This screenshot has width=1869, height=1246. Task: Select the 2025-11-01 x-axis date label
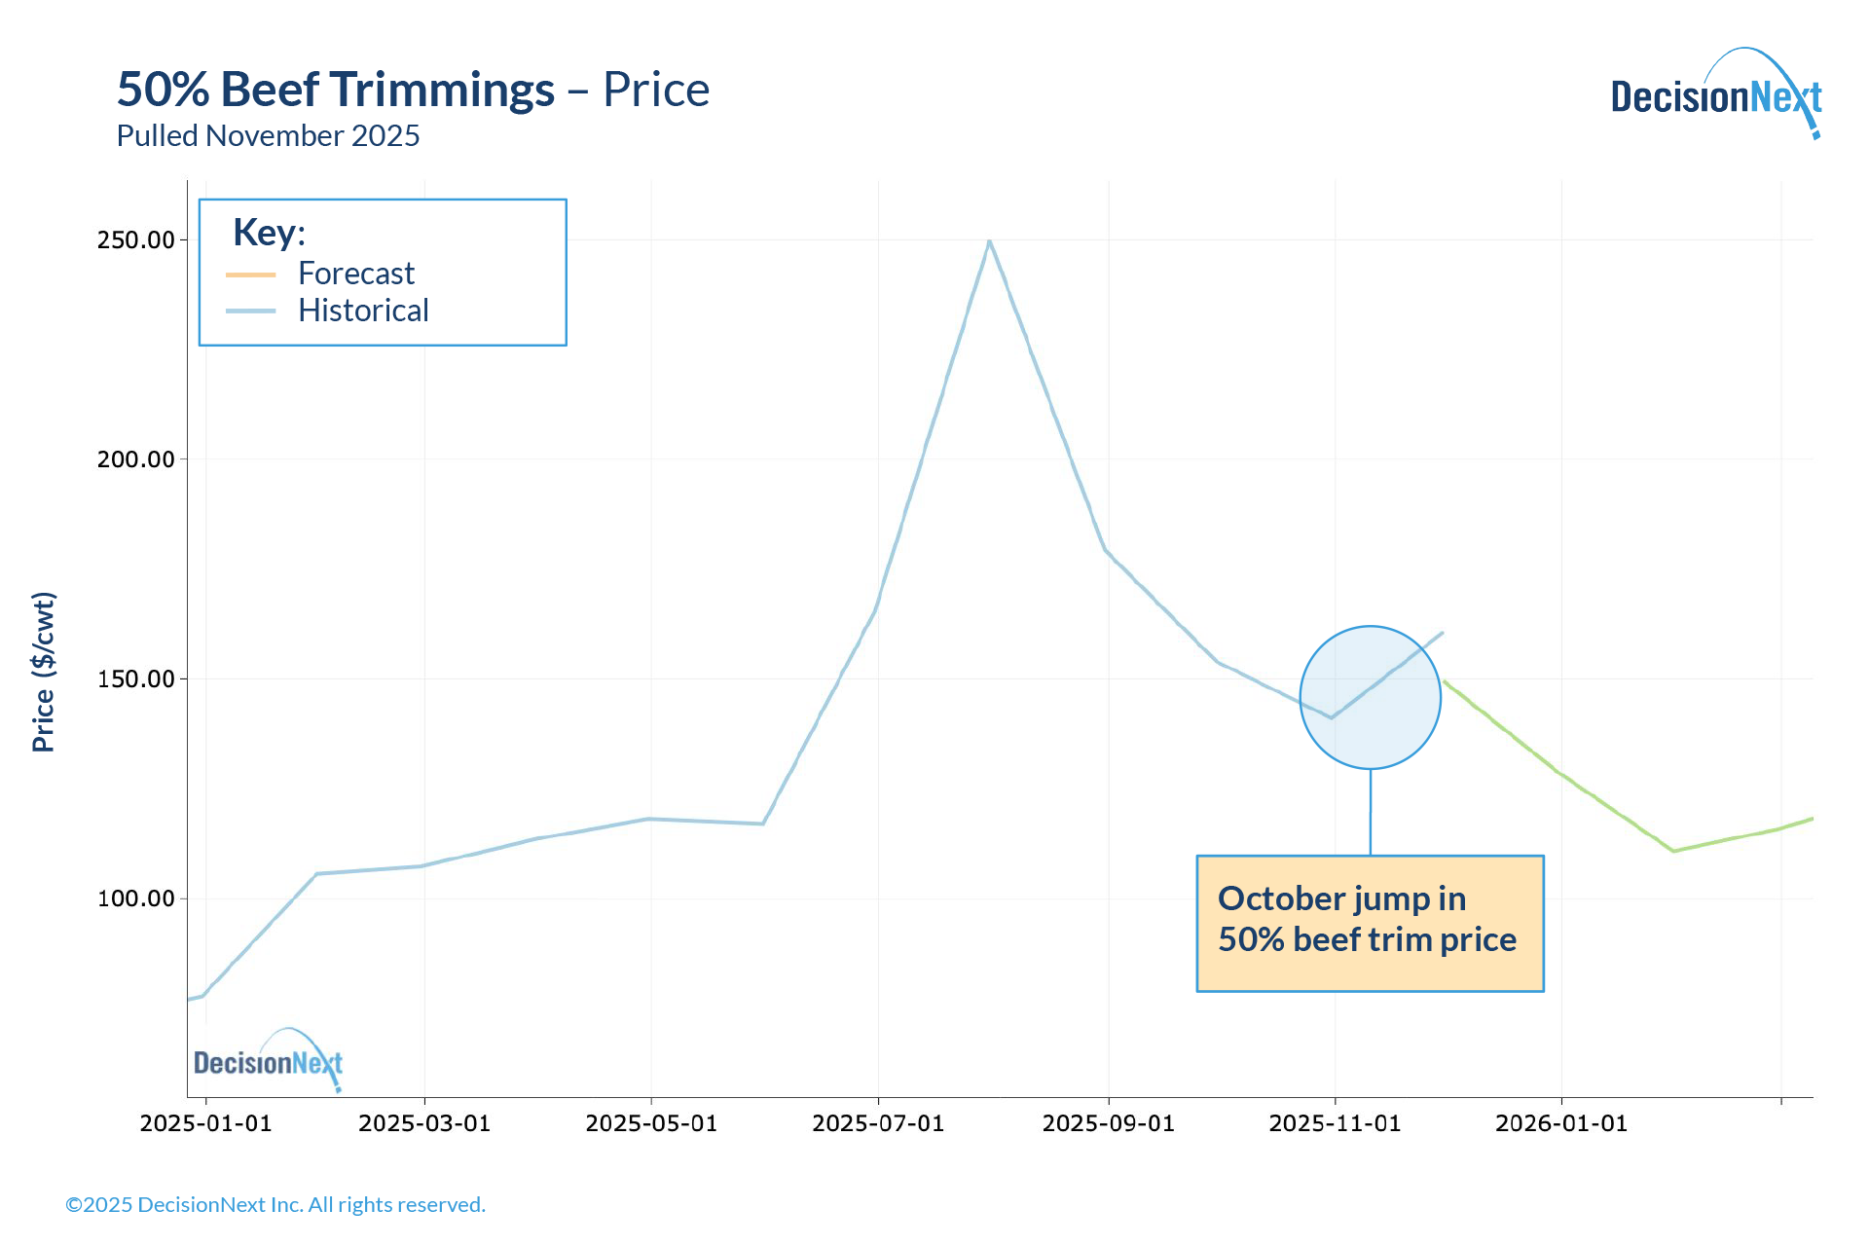click(x=1335, y=1123)
